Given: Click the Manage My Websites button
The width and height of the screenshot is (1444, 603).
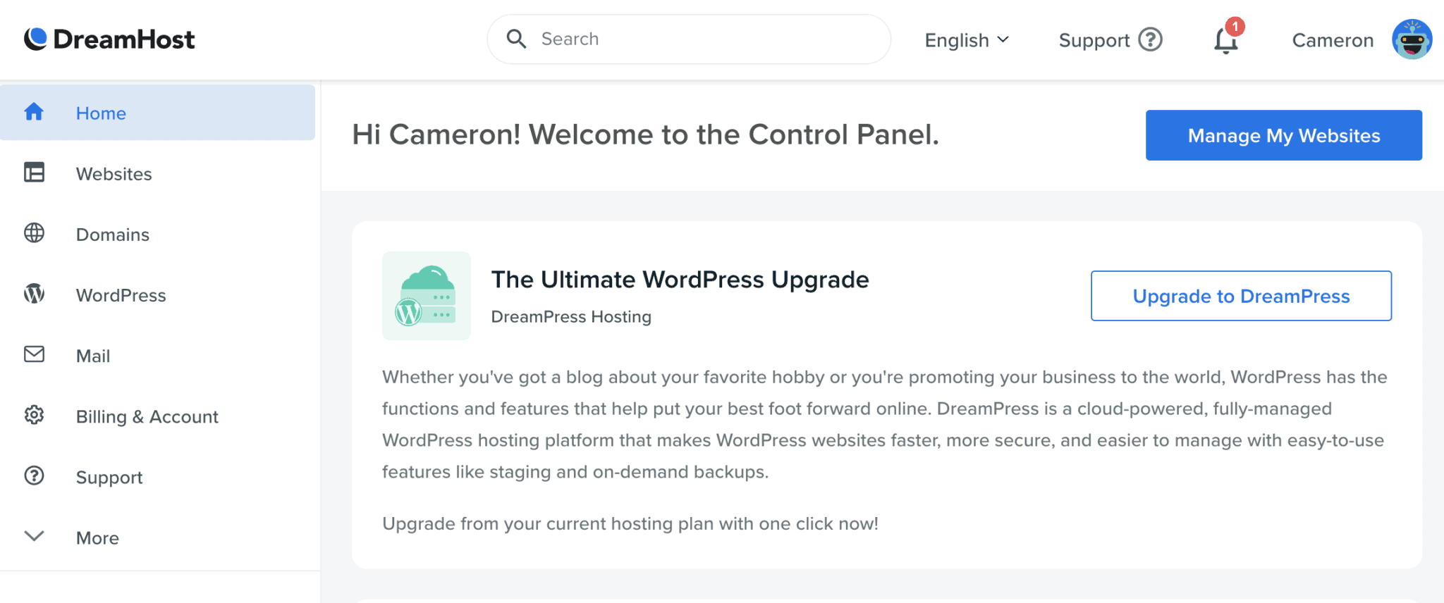Looking at the screenshot, I should coord(1283,135).
